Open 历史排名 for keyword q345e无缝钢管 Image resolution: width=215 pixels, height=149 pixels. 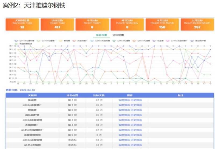[x=136, y=140]
